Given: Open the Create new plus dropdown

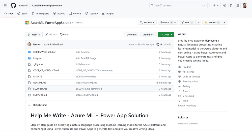Looking at the screenshot, I should point(216,6).
